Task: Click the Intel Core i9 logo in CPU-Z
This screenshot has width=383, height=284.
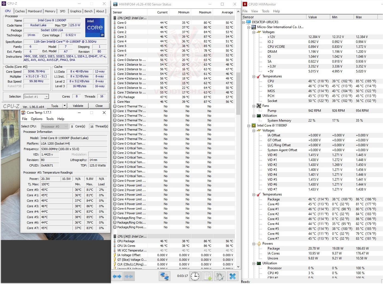Action: pyautogui.click(x=95, y=28)
